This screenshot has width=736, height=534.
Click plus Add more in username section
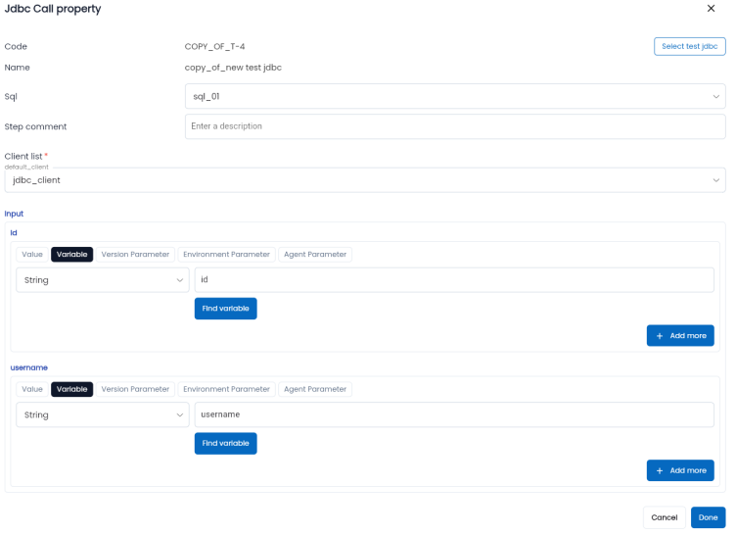680,470
